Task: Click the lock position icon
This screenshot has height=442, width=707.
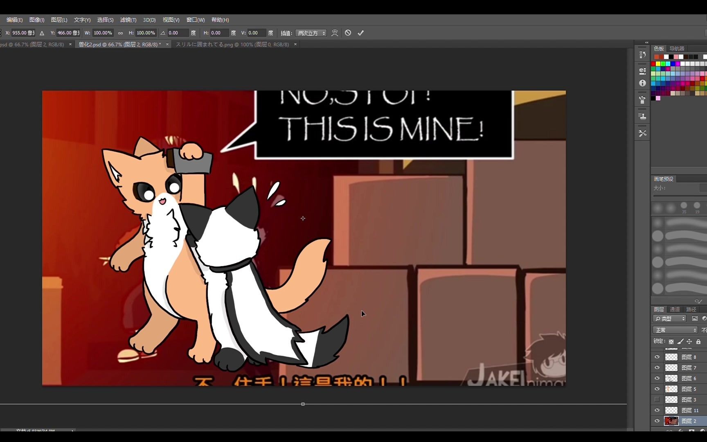Action: pos(689,341)
